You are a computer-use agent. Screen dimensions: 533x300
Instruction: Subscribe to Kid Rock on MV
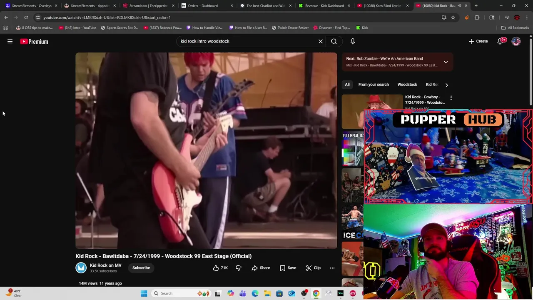pyautogui.click(x=141, y=268)
